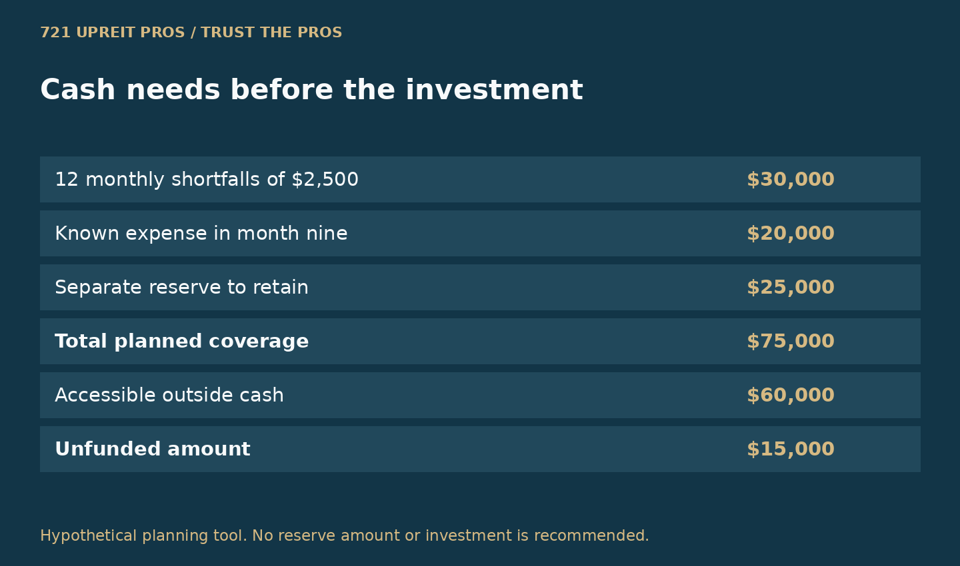Click the $15,000 unfunded value
Screen dimensions: 960x566
pyautogui.click(x=791, y=449)
